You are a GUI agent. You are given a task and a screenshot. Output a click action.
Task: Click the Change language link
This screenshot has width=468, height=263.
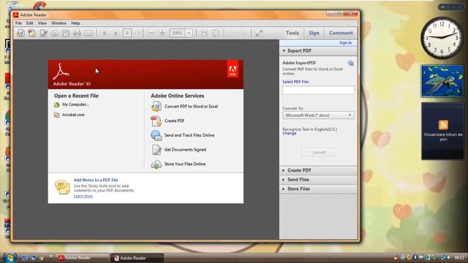pos(290,133)
